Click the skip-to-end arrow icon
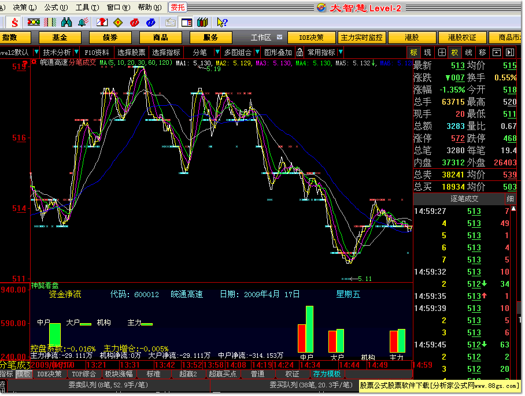The width and height of the screenshot is (525, 396). point(510,53)
